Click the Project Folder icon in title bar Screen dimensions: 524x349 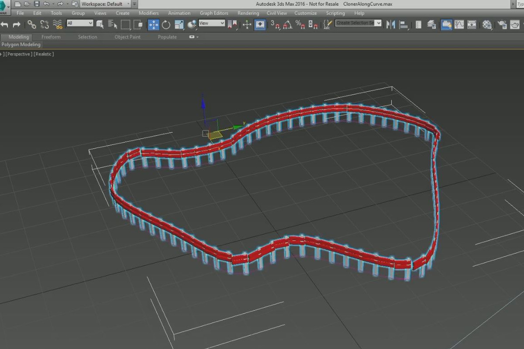(74, 4)
